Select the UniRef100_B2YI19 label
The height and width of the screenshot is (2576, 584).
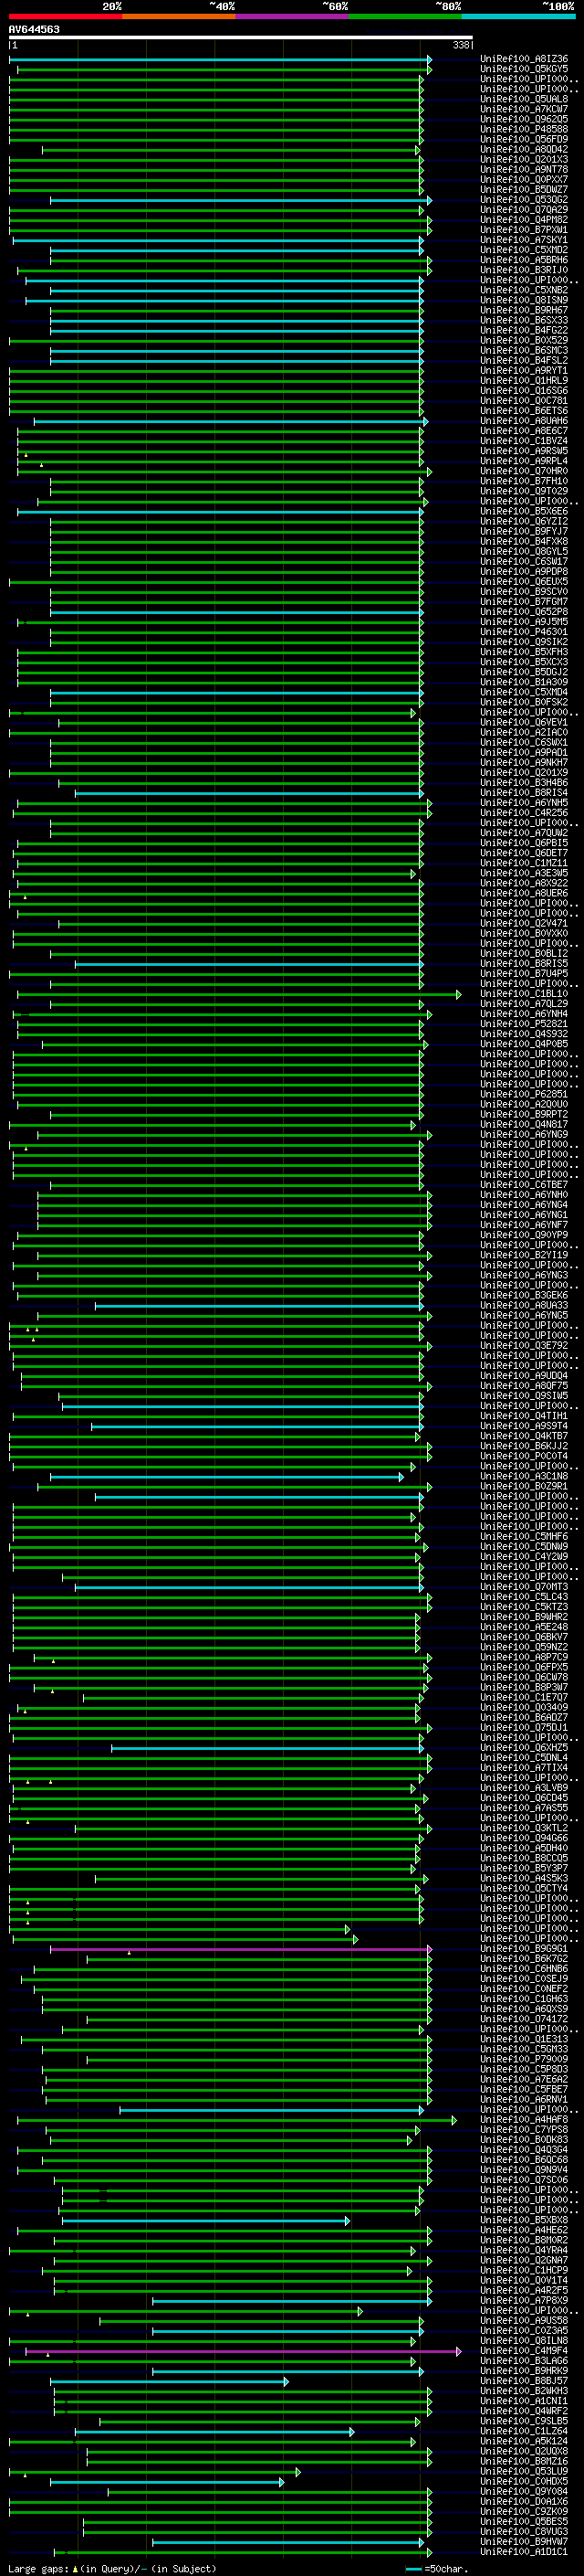click(x=524, y=1256)
